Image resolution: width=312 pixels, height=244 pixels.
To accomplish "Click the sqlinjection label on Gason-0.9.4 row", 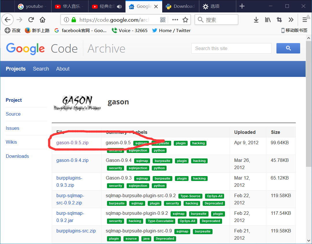I will (138, 168).
